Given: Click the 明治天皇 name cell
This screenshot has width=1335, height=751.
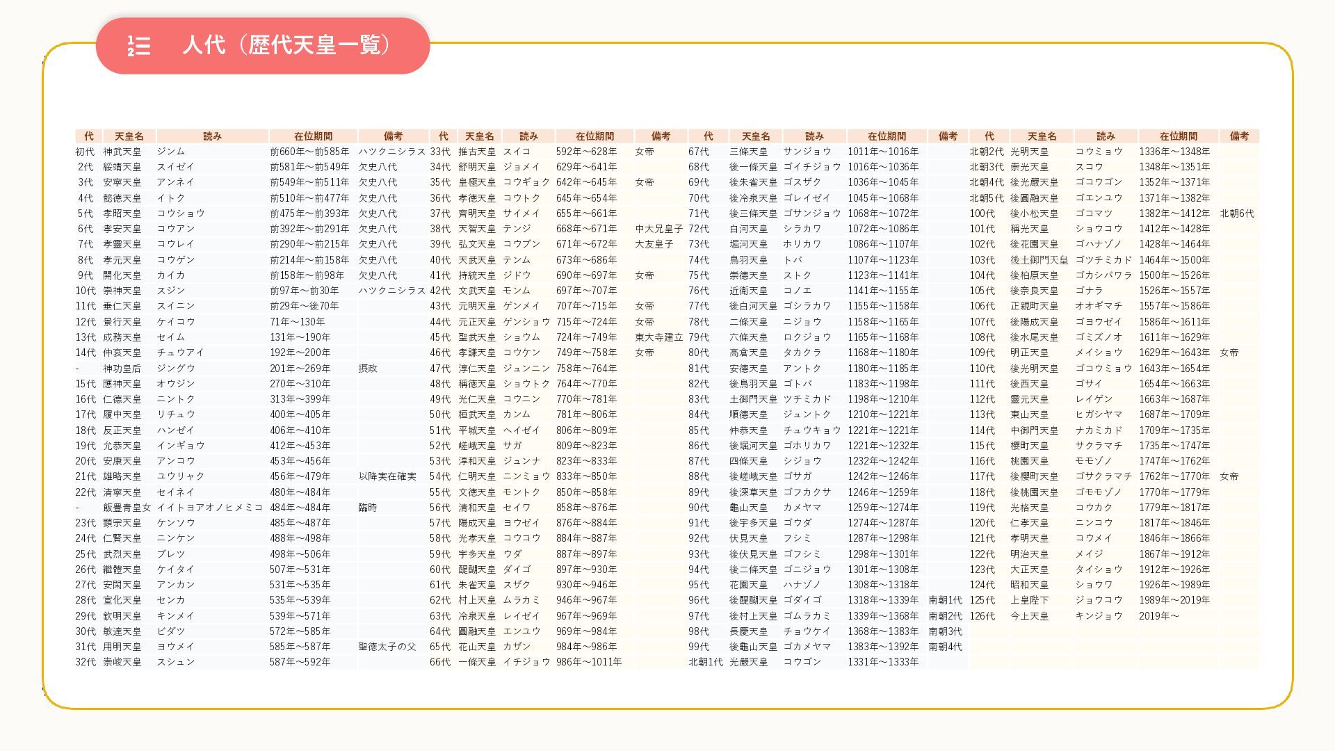Looking at the screenshot, I should [1029, 554].
